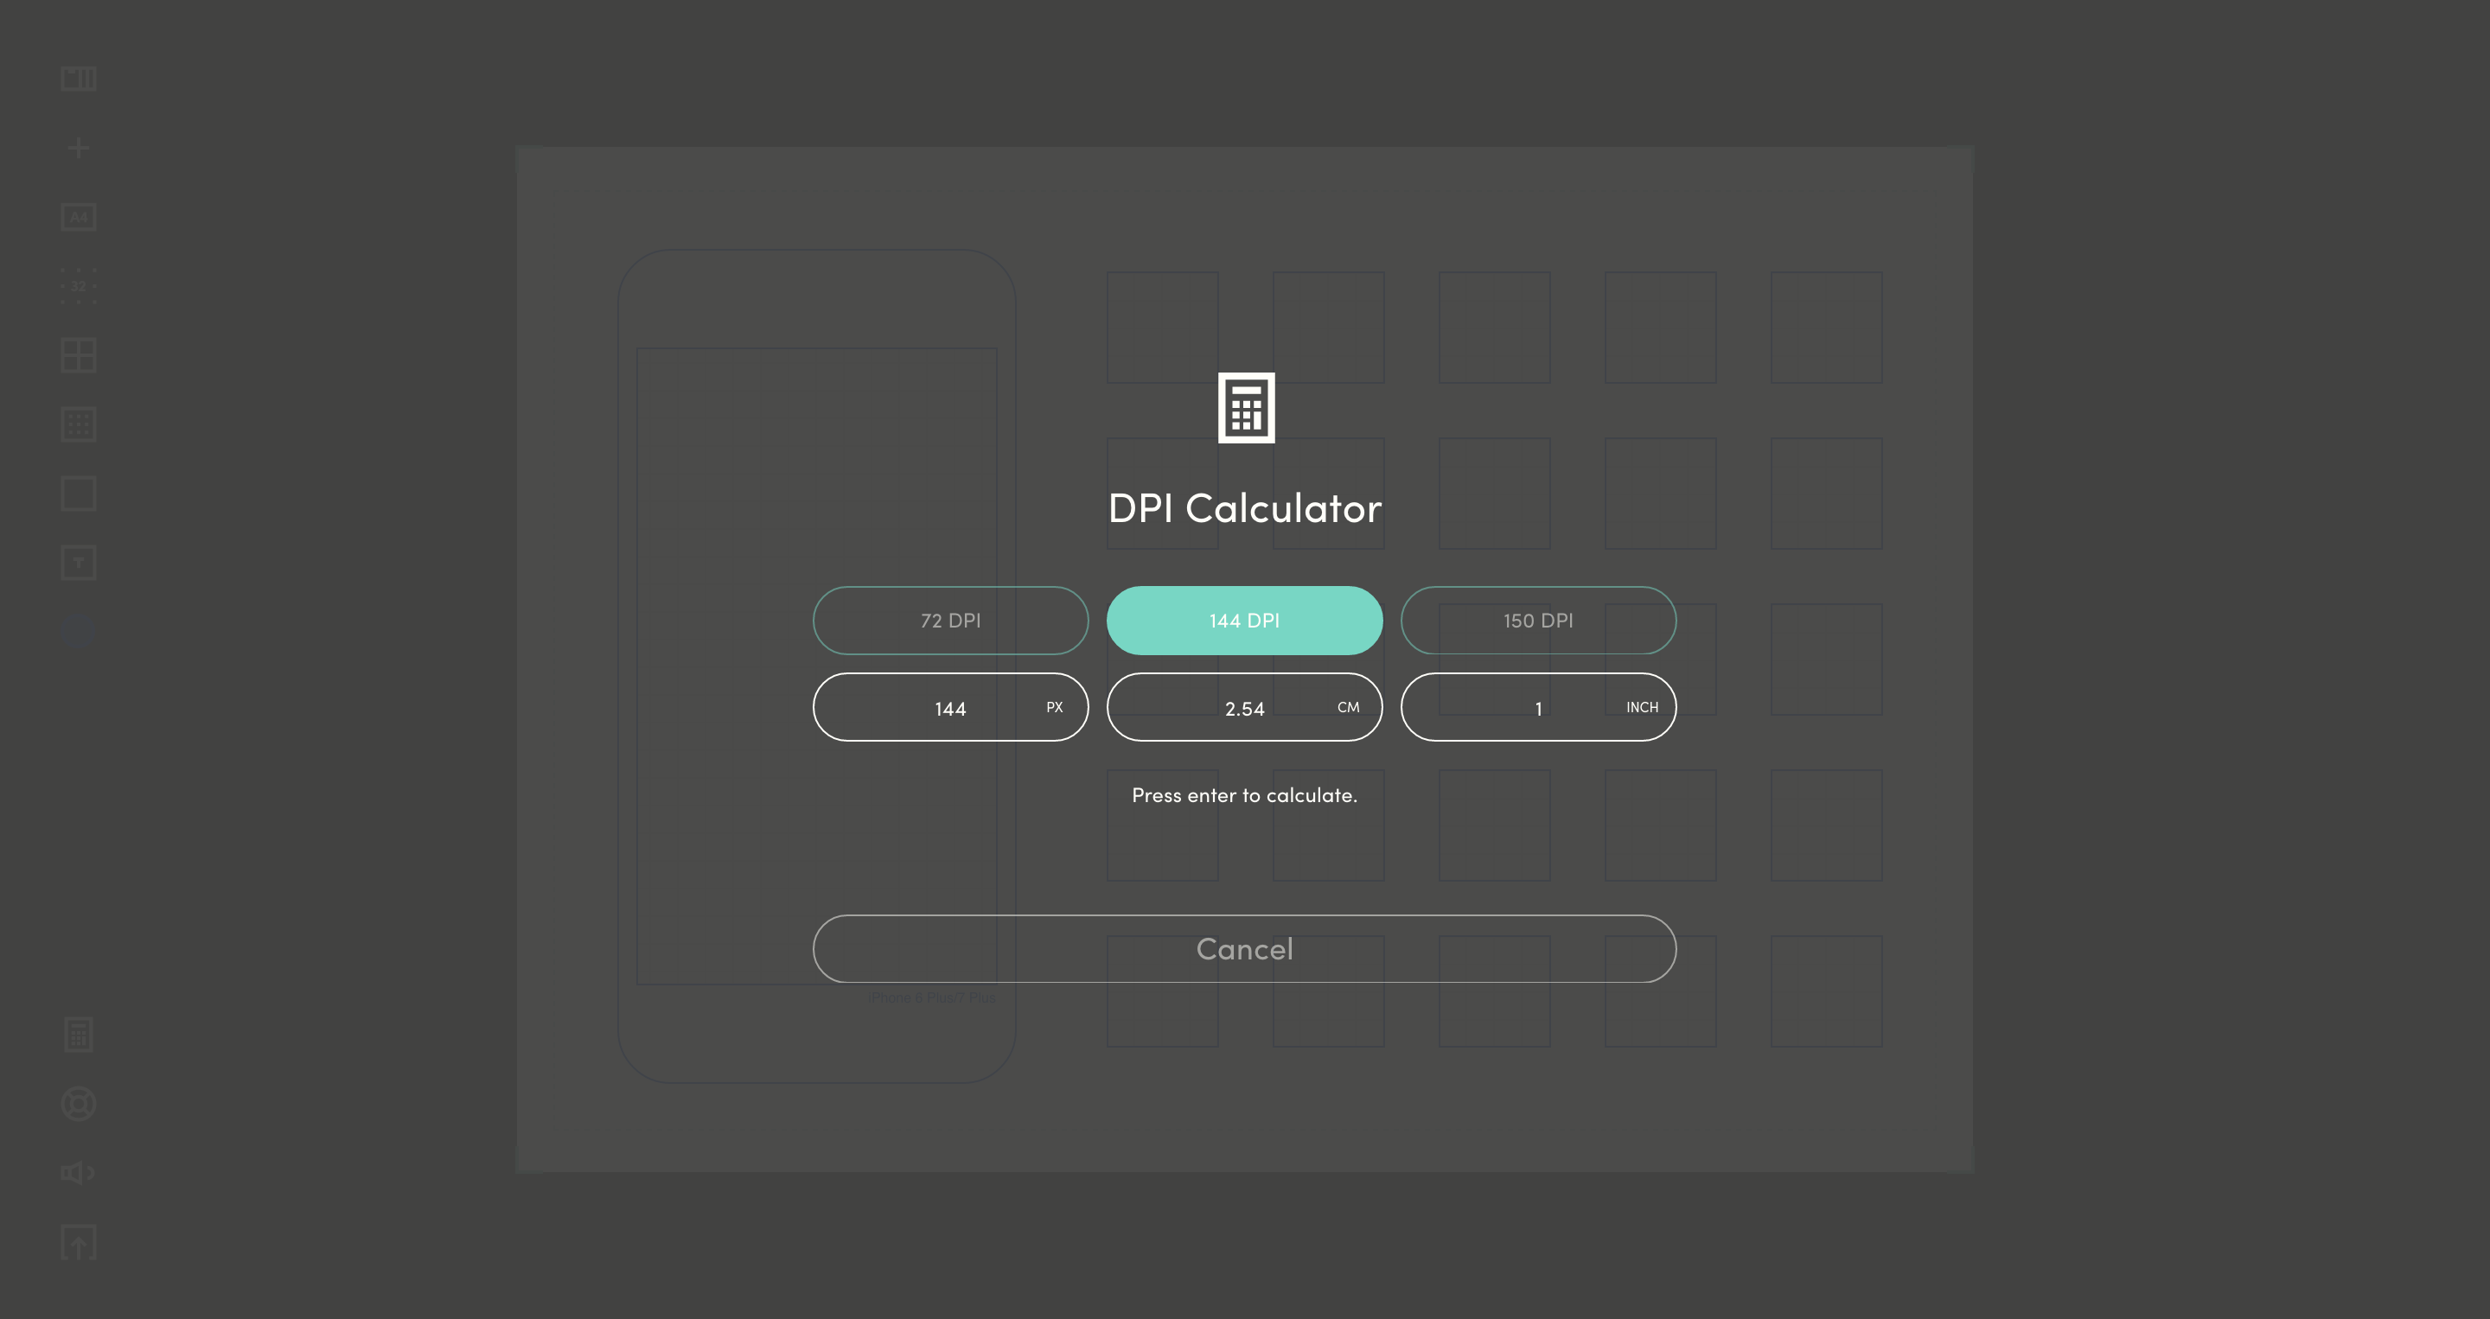Click the empty square frame icon

tap(79, 494)
